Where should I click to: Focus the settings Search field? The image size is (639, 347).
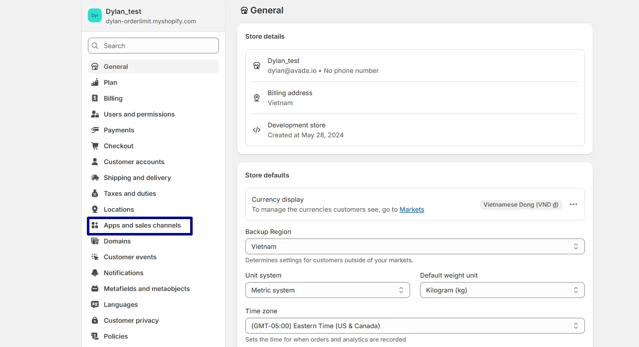tap(153, 46)
